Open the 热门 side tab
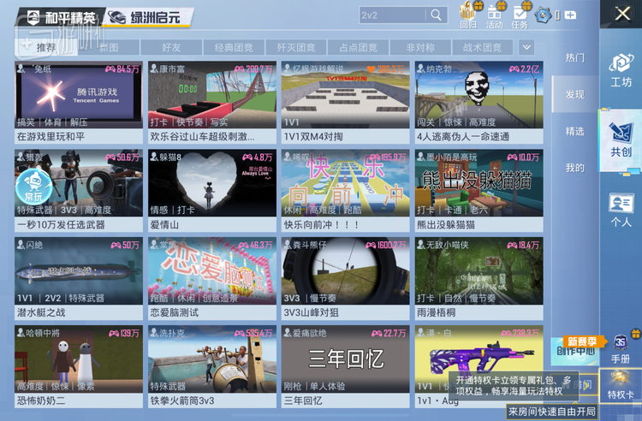The height and width of the screenshot is (421, 642). [574, 57]
